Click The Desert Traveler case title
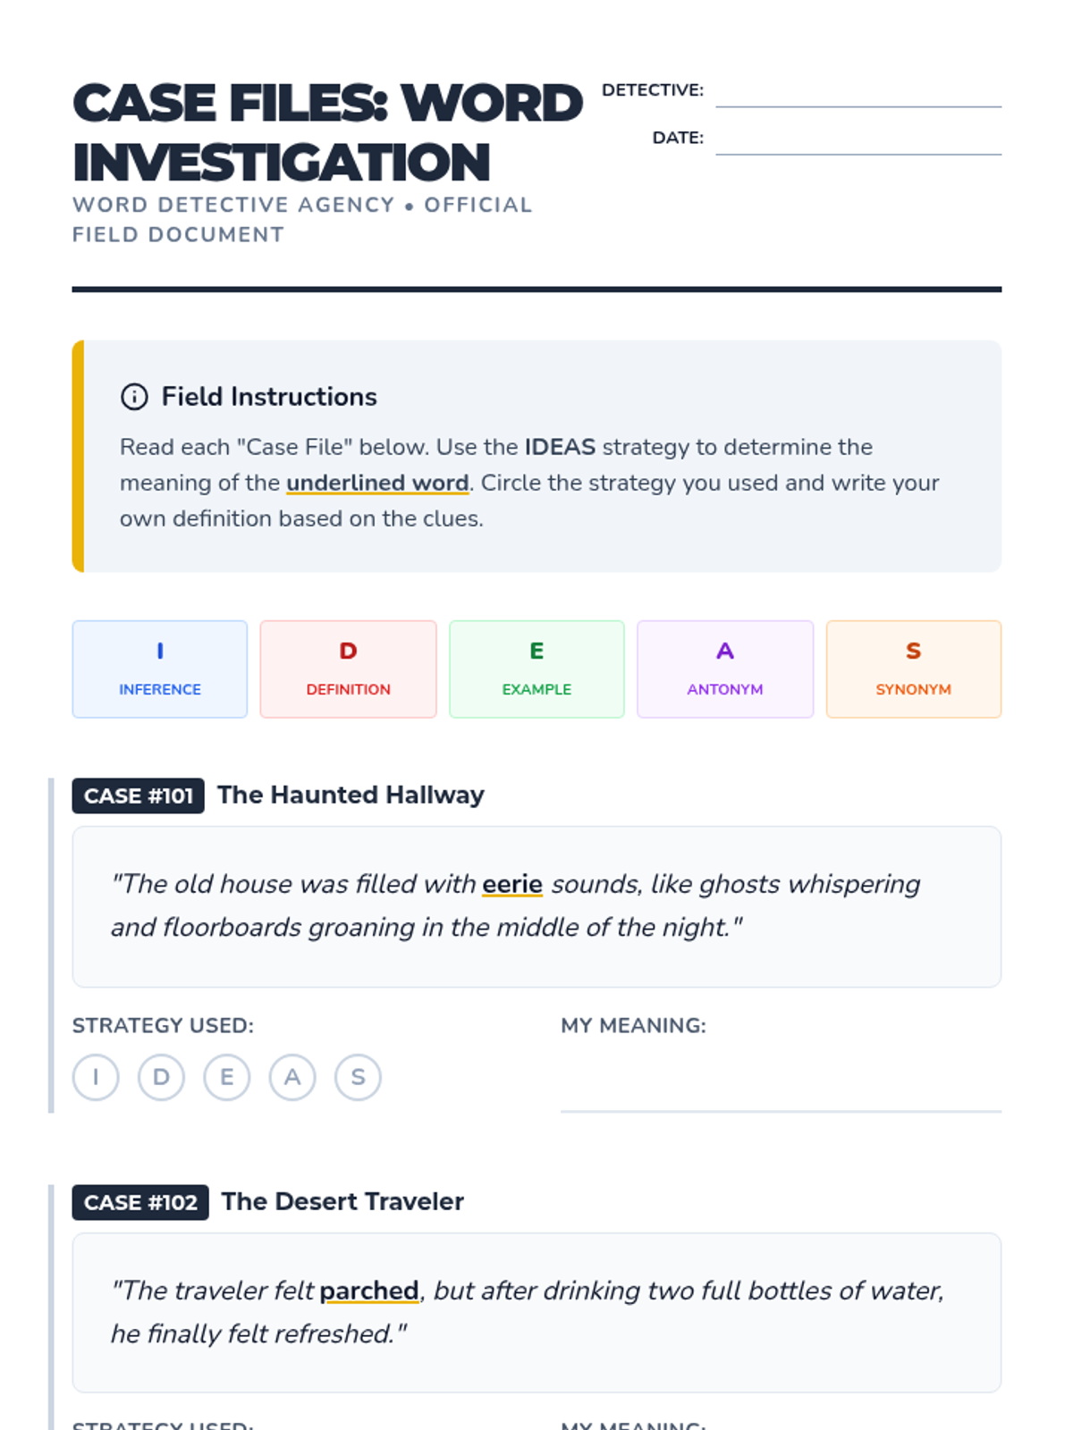 pyautogui.click(x=342, y=1201)
